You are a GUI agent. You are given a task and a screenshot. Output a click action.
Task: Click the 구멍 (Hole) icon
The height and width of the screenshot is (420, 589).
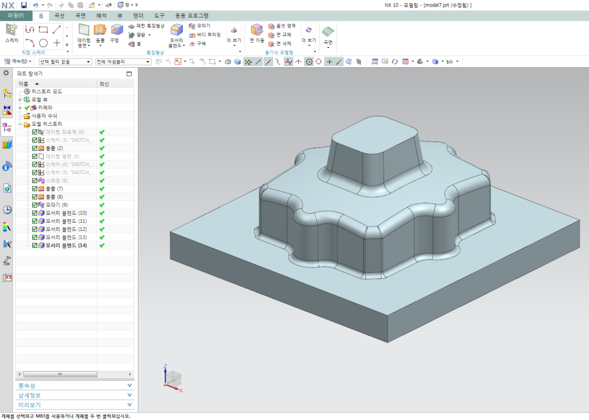tap(116, 30)
